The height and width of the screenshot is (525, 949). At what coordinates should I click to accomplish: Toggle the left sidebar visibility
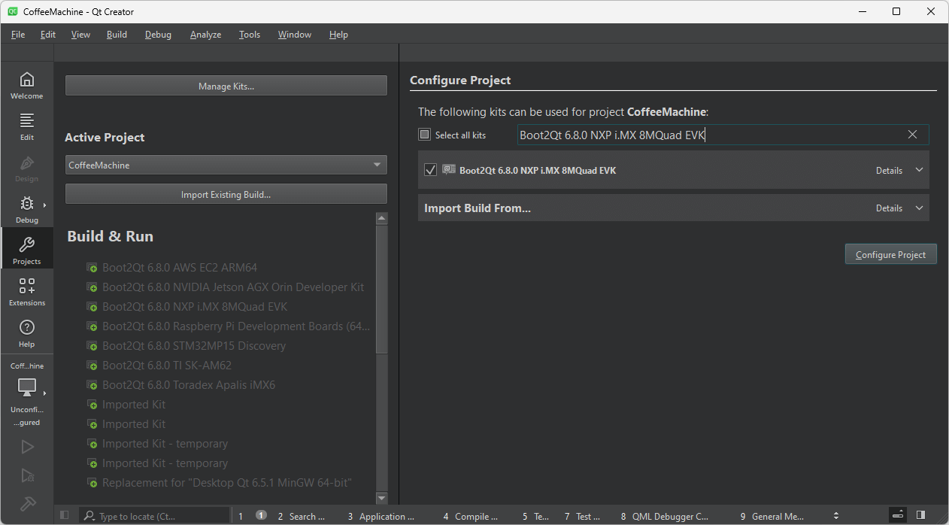[x=65, y=516]
